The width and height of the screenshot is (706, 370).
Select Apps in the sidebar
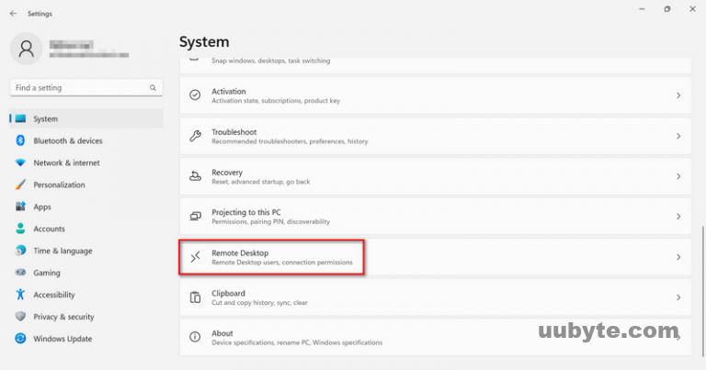(42, 207)
